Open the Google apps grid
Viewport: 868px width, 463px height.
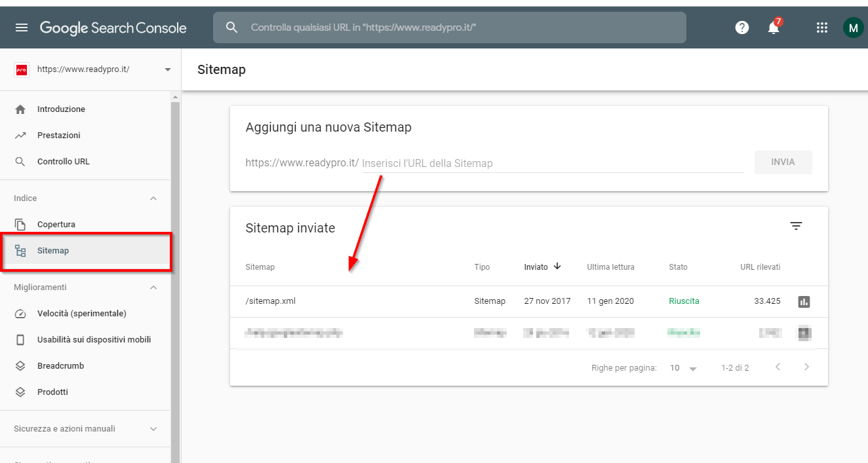click(x=821, y=28)
